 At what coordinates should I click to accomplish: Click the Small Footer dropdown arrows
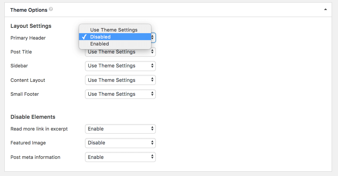(x=152, y=94)
